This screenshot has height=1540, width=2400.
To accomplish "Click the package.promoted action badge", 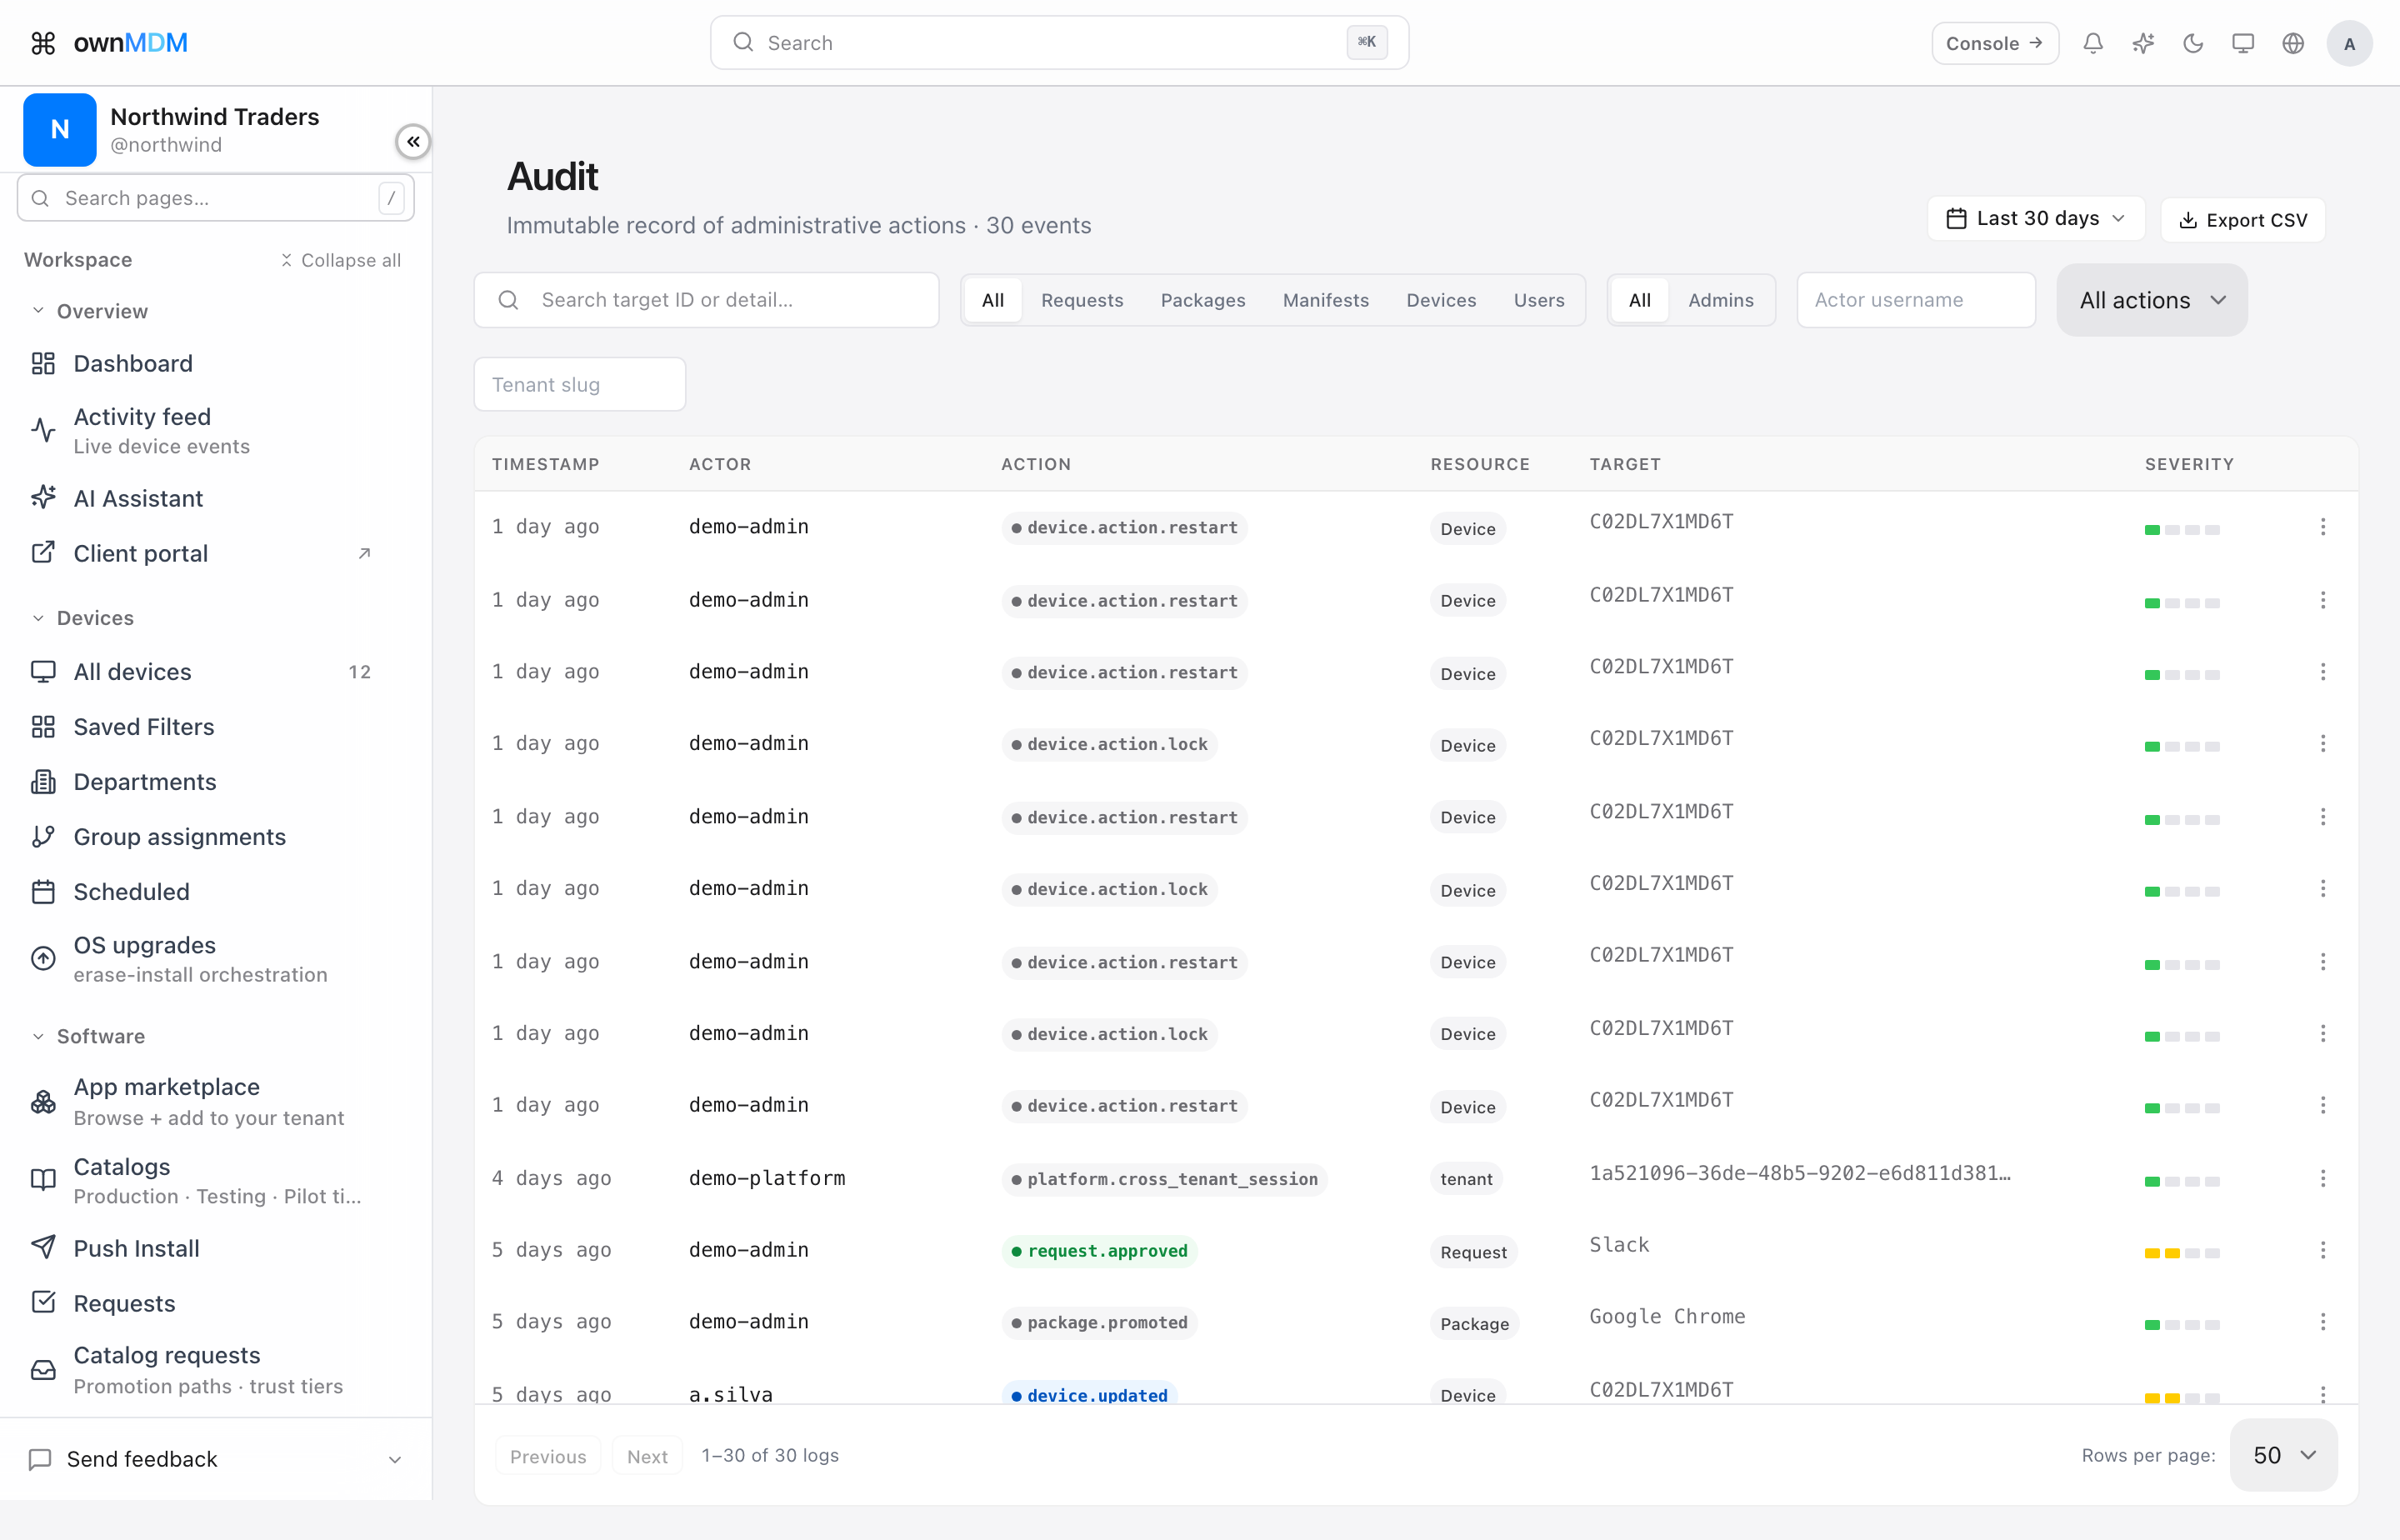I will point(1099,1323).
